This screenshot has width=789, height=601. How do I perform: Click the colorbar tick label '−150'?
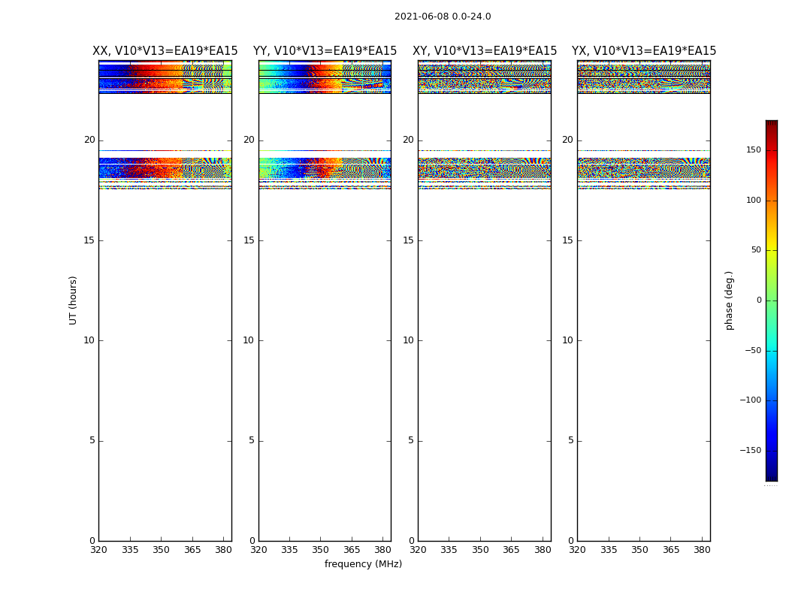(x=750, y=451)
